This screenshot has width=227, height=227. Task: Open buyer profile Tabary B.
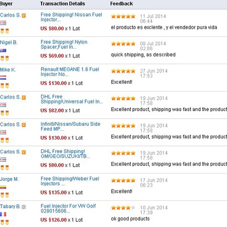tap(10, 206)
